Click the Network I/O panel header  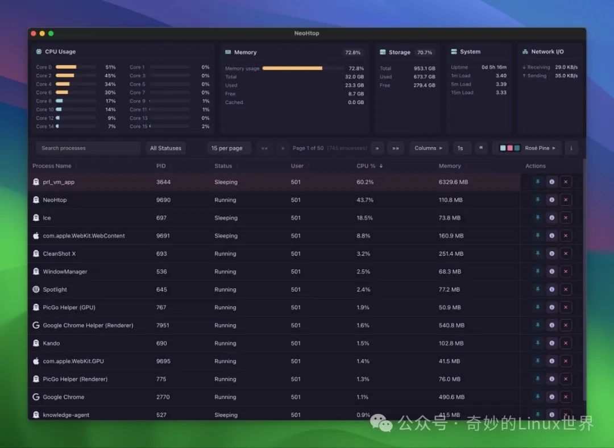(543, 52)
